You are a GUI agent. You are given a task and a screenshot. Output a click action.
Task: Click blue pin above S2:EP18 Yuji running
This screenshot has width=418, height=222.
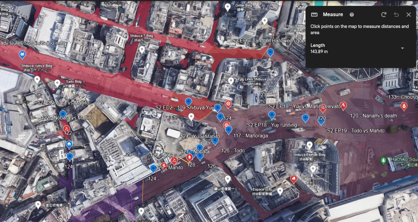[x=272, y=115]
